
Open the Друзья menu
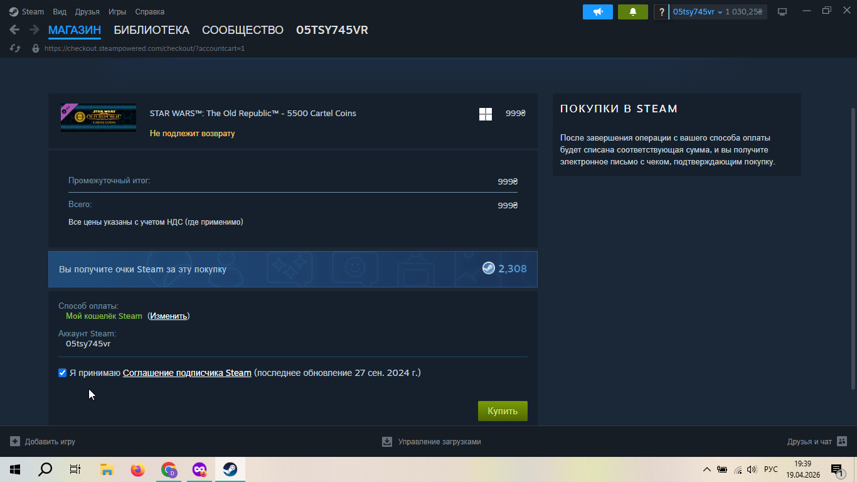(x=87, y=11)
